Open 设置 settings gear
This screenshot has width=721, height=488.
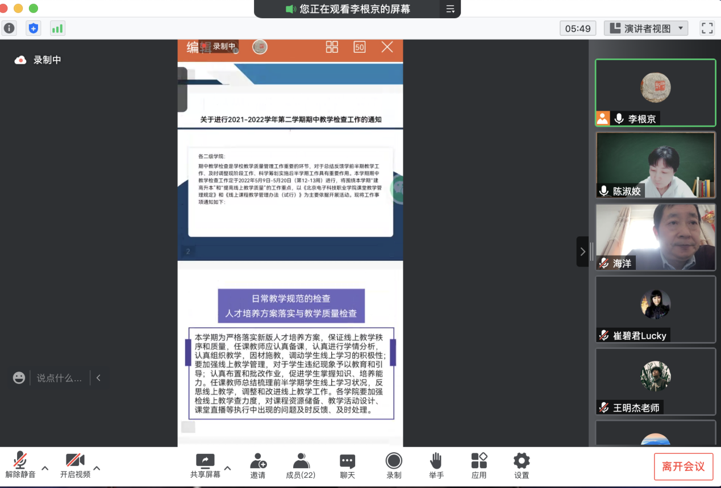tap(521, 465)
